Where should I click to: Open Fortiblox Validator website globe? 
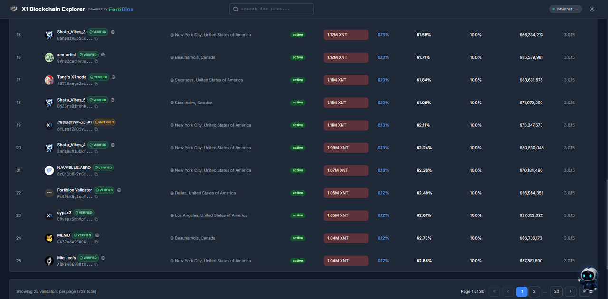119,190
